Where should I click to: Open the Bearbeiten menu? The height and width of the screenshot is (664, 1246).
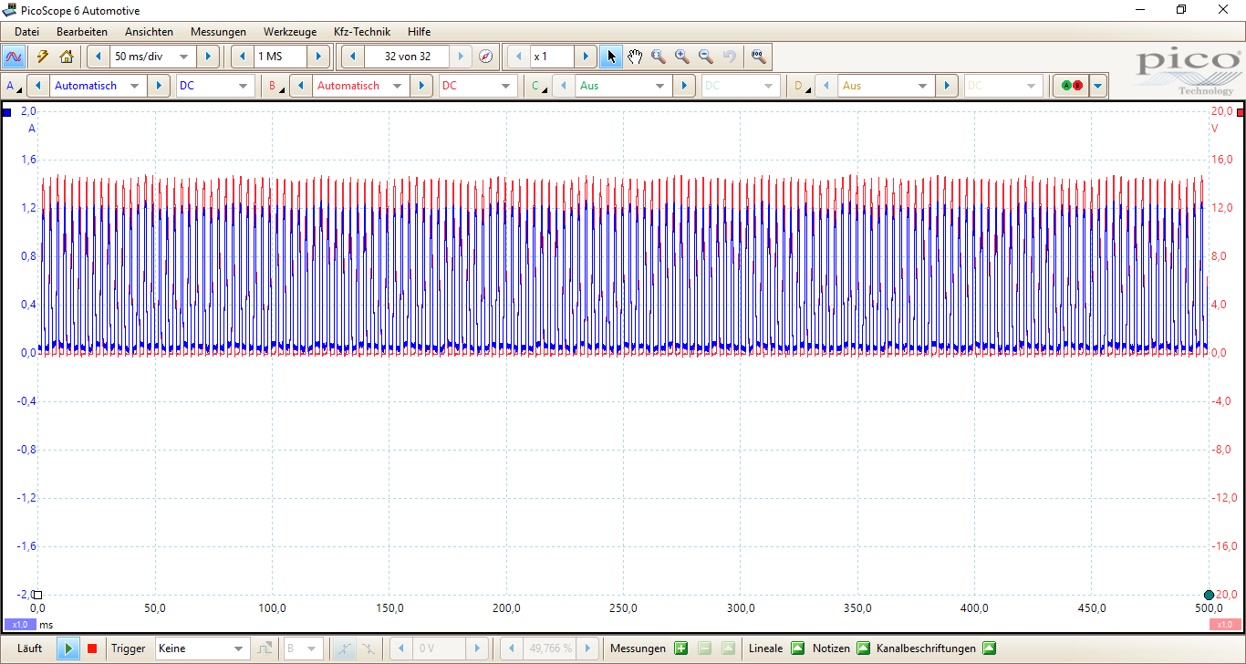(x=82, y=32)
